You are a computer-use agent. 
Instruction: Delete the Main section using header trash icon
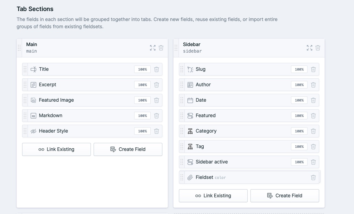click(161, 48)
